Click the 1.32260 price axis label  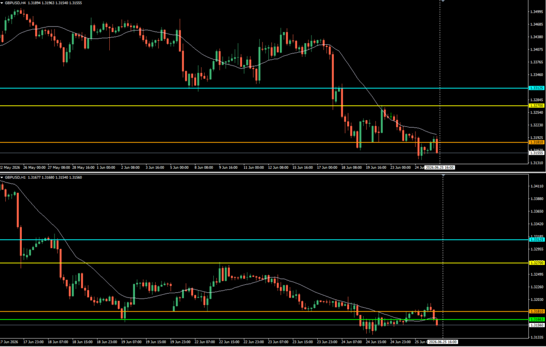pos(536,287)
